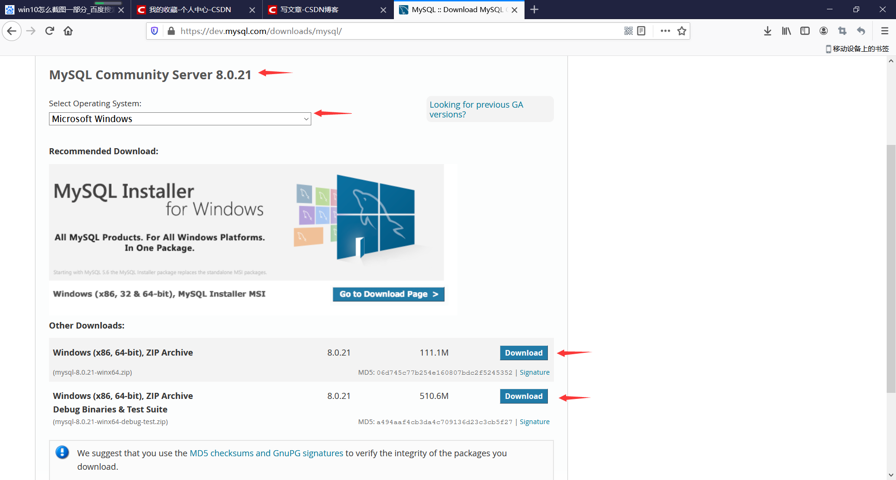Close the CSDN write article tab
This screenshot has width=896, height=480.
click(x=383, y=10)
